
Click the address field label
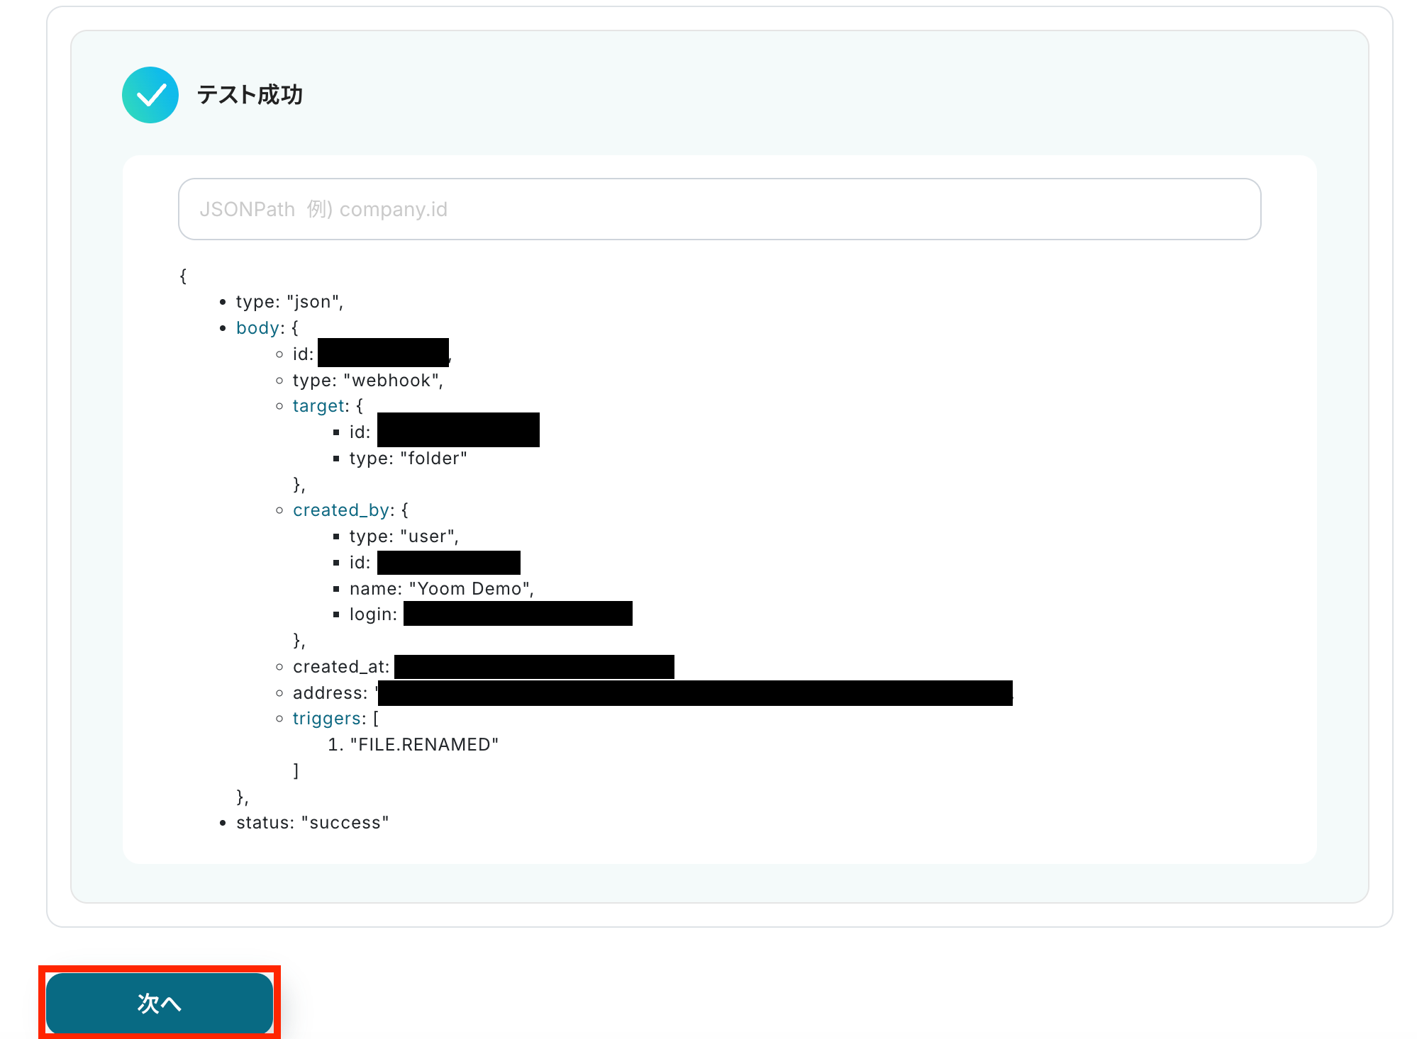click(329, 693)
